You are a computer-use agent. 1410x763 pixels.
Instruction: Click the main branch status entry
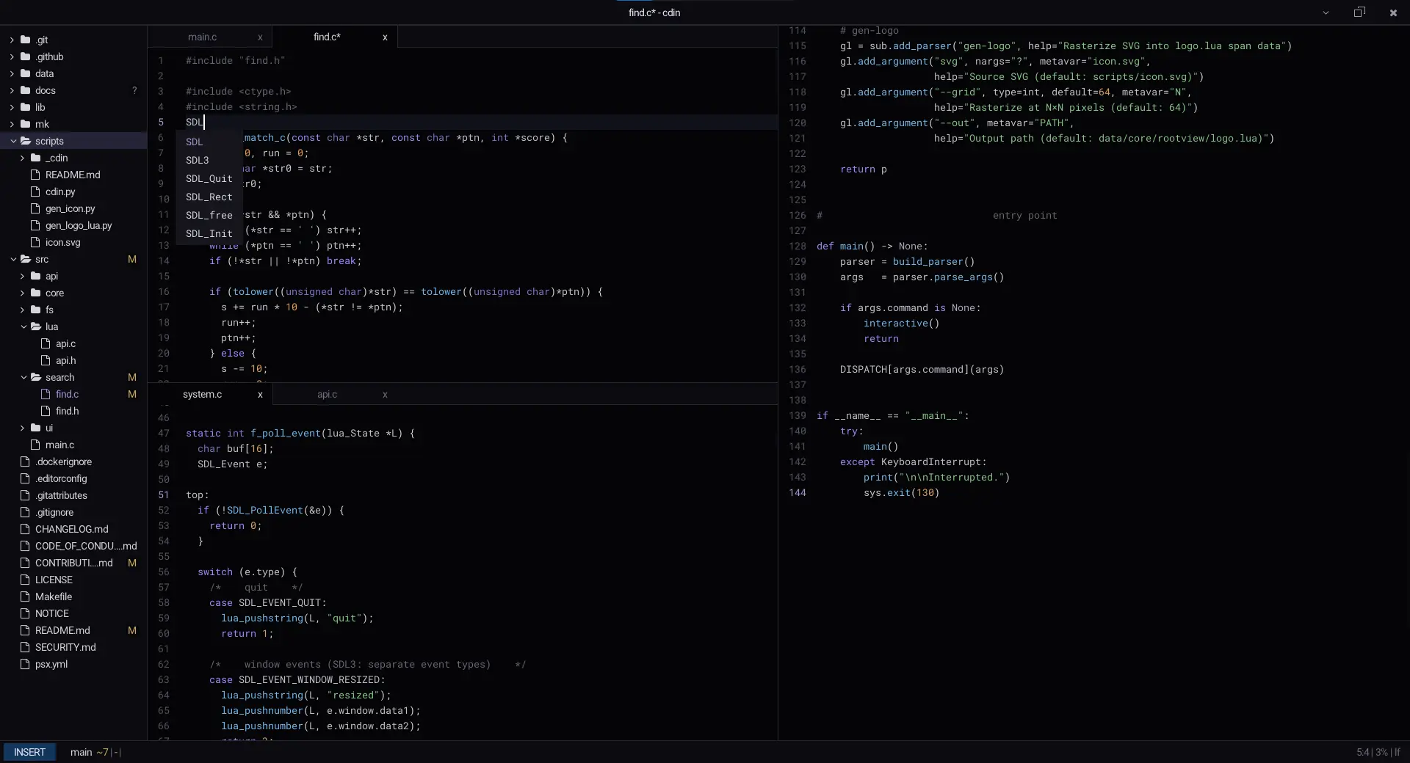tap(81, 752)
